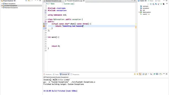Image resolution: width=169 pixels, height=95 pixels.
Task: Click 'Finished building target' console line
Action: click(x=64, y=84)
